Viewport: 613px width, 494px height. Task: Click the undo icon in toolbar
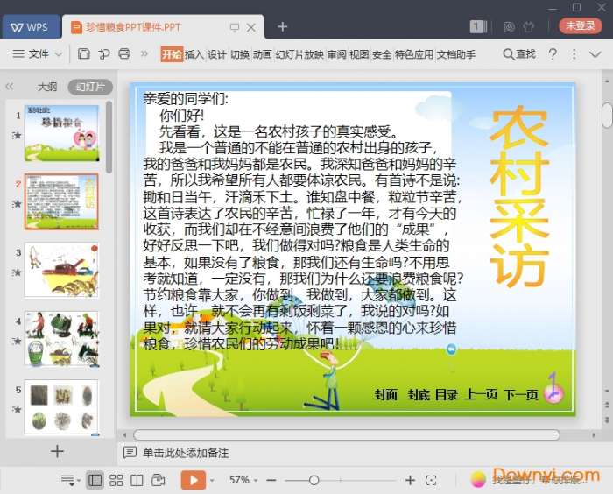[104, 54]
